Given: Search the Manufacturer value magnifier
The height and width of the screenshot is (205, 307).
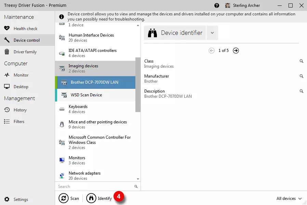Looking at the screenshot, I should [x=301, y=76].
